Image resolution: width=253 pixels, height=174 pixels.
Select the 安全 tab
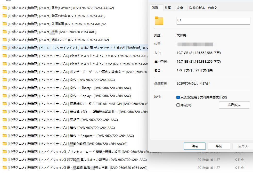coord(180,8)
